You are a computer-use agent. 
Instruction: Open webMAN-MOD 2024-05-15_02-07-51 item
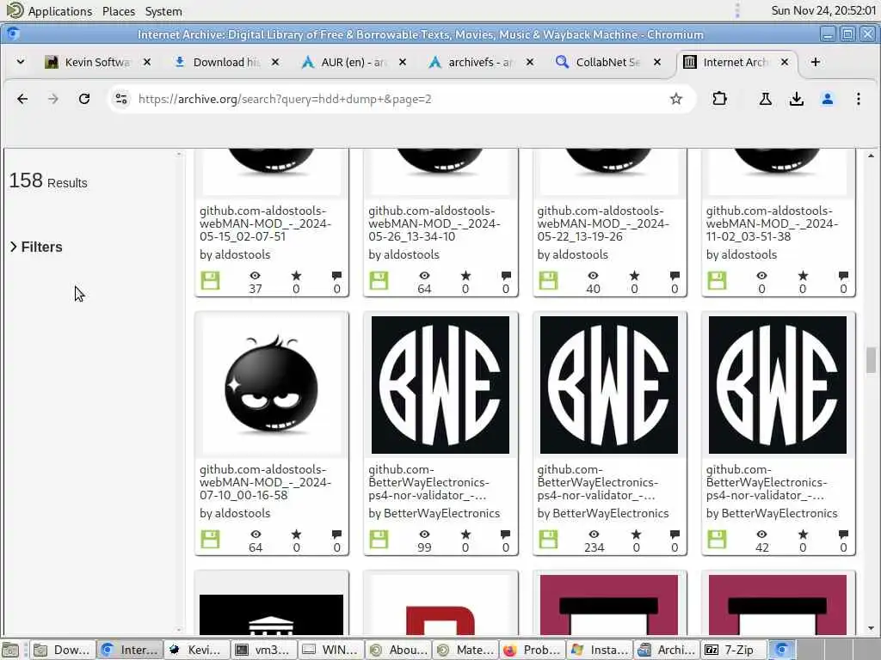pos(265,223)
